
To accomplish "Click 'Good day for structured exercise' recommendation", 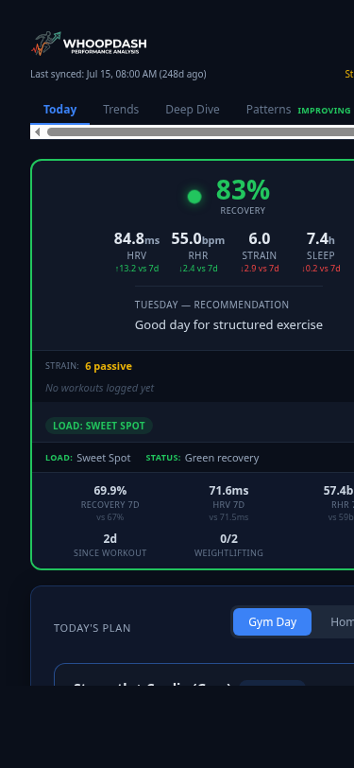I will click(228, 325).
